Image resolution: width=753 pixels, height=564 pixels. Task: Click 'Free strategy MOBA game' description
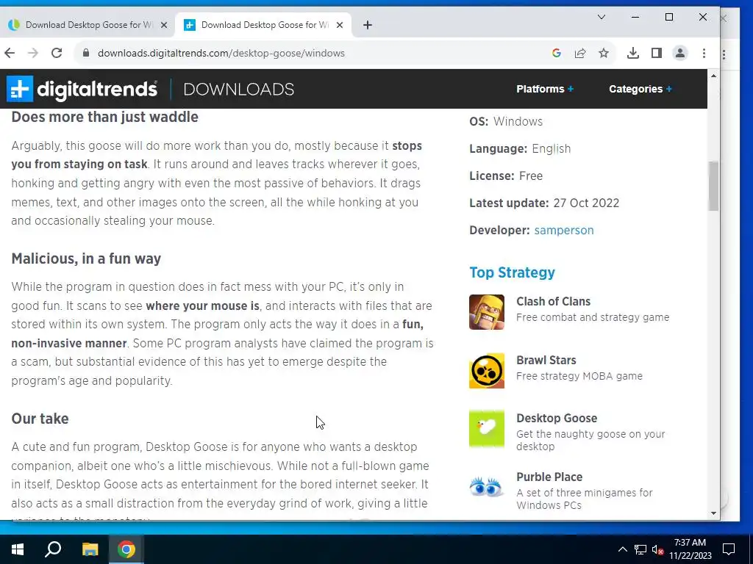point(579,376)
